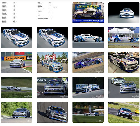Select the front-view Camaro on black background

pyautogui.click(x=124, y=13)
